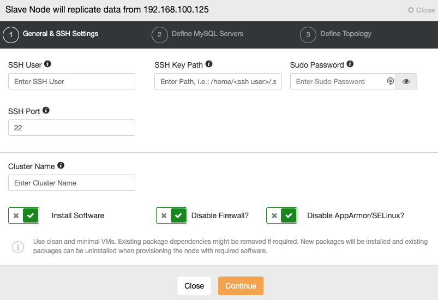Viewport: 438px width, 300px height.
Task: Toggle the Disable AppArmor/SELinux switch
Action: tap(281, 215)
